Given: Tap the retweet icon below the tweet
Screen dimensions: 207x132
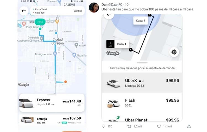Looking at the screenshot, I should [129, 126].
